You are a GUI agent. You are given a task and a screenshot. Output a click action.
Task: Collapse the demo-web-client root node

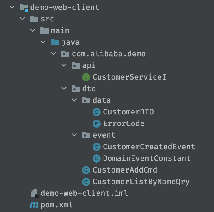point(12,7)
